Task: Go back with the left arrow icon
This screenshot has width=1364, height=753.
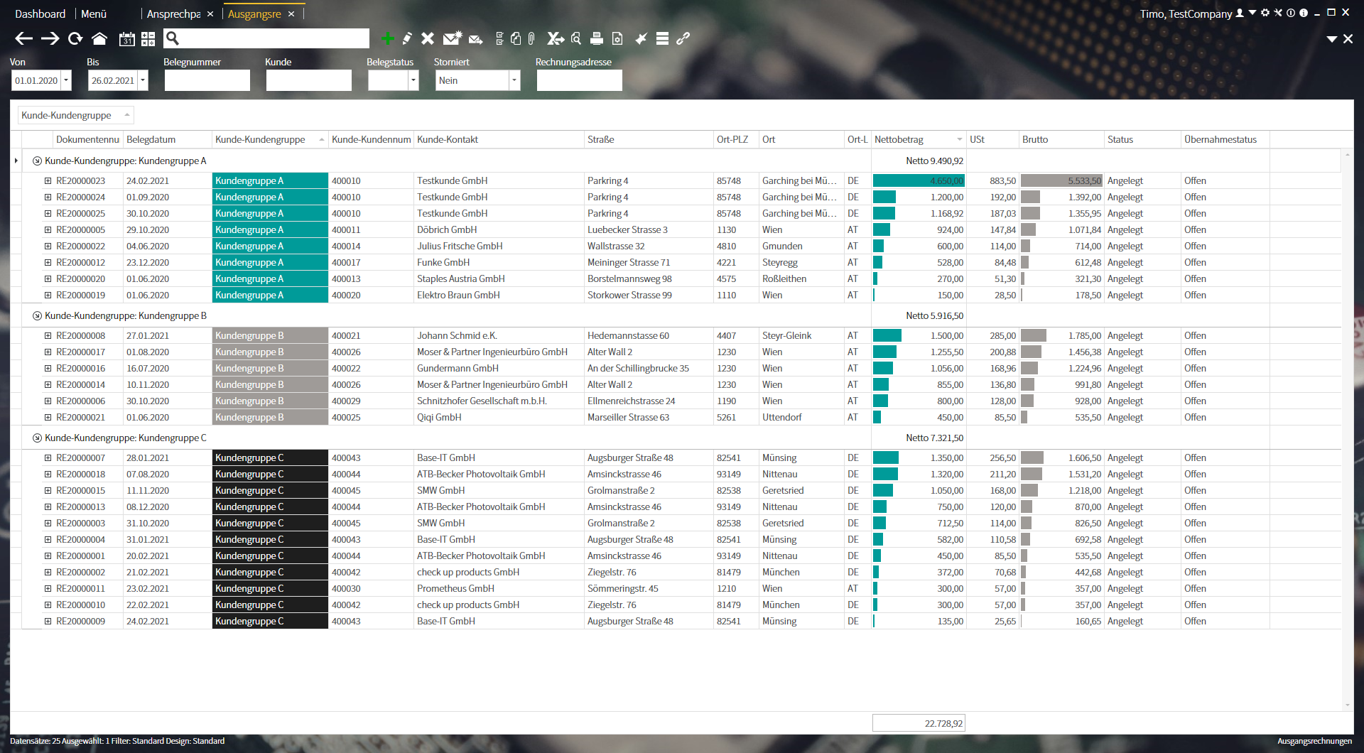Action: (x=24, y=38)
